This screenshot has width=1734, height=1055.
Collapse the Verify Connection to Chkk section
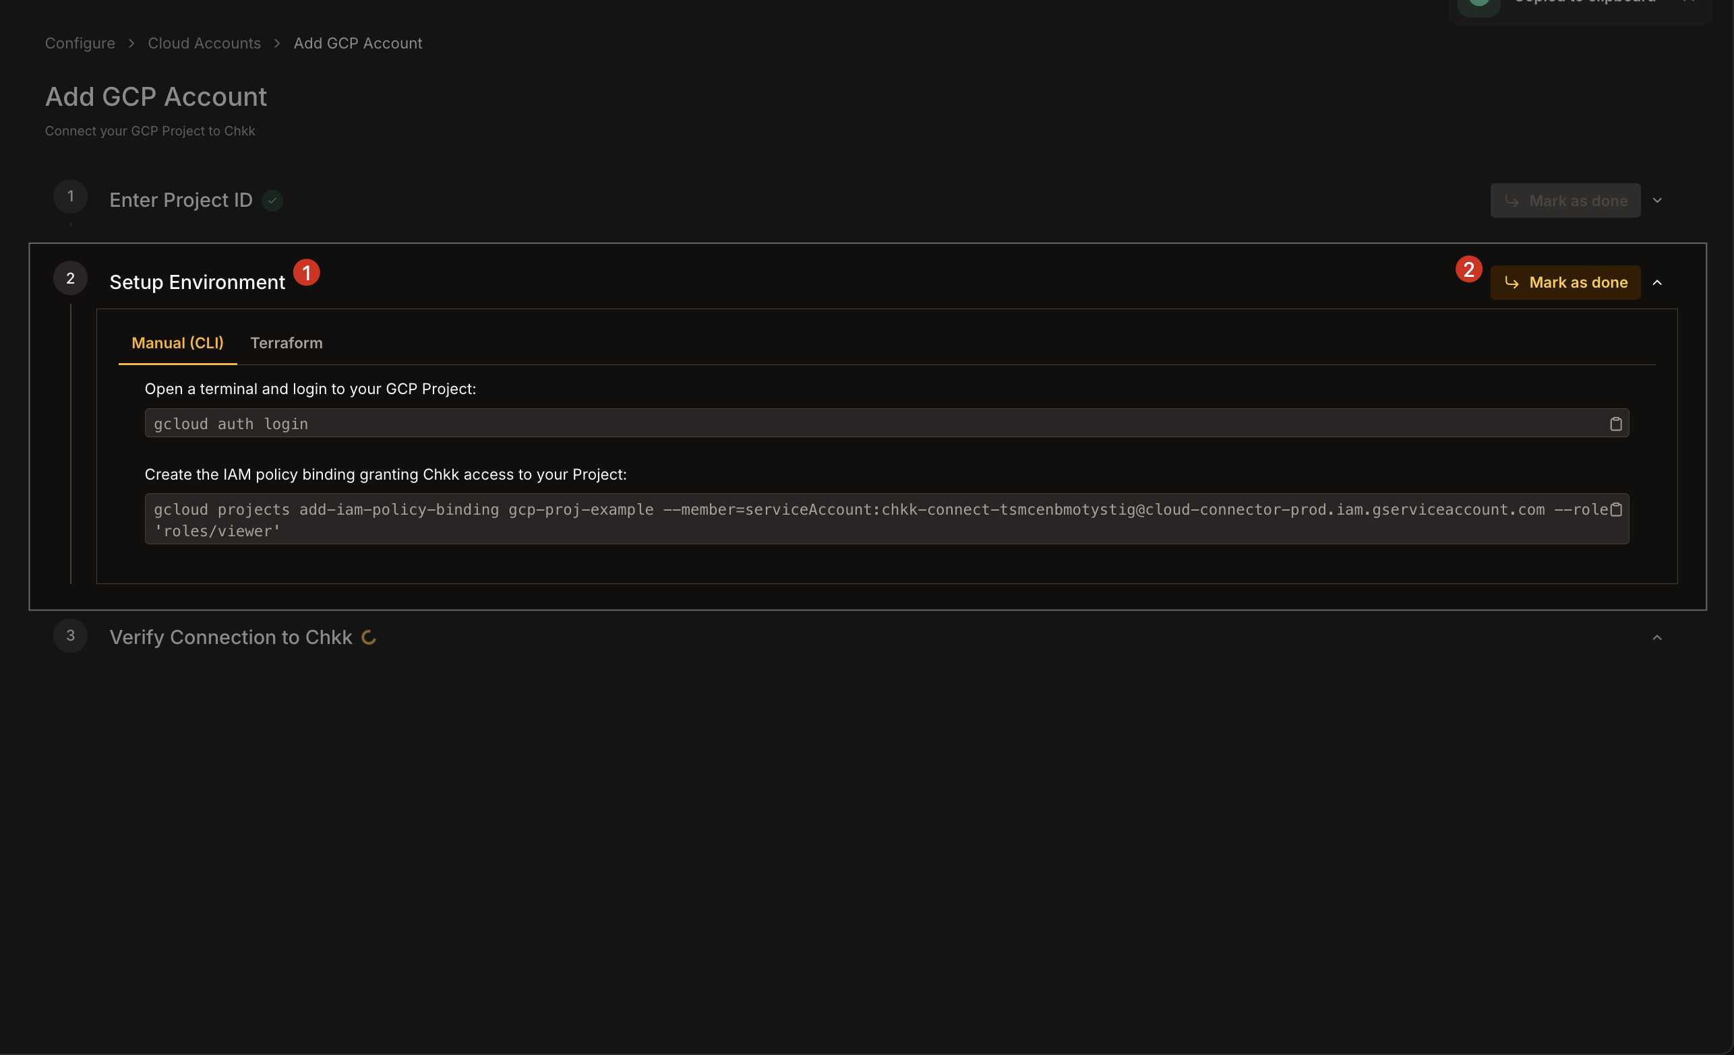[1658, 637]
